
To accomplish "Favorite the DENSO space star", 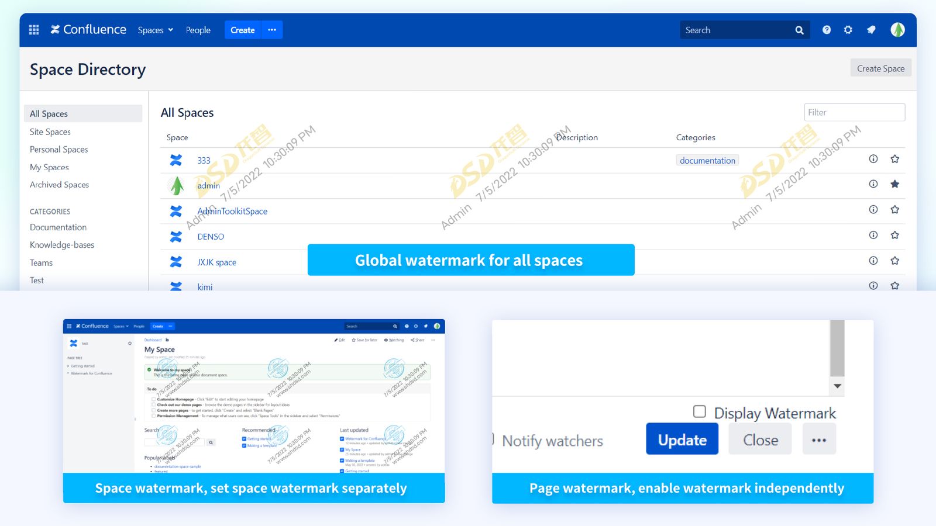I will click(x=894, y=235).
